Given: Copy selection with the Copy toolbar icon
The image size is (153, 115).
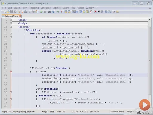Looking at the screenshot, I should [33, 12].
